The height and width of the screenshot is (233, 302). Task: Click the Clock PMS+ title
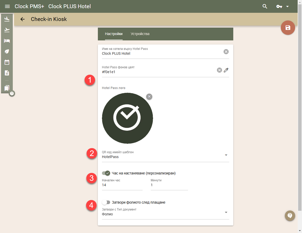(29, 6)
